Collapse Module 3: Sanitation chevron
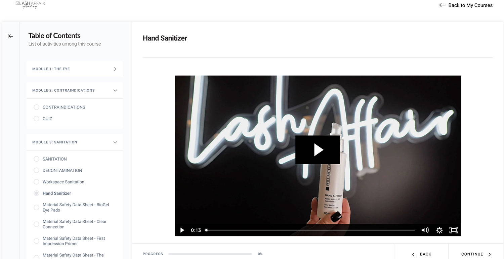The width and height of the screenshot is (504, 259). (x=115, y=142)
